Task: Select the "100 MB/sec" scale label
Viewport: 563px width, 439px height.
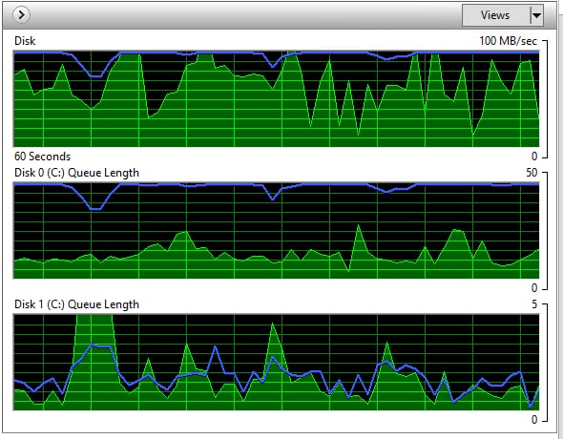Action: pos(508,41)
